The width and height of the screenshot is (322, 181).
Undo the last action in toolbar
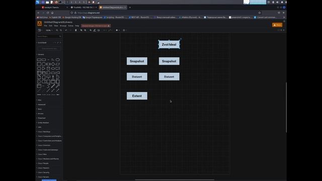tap(66, 30)
